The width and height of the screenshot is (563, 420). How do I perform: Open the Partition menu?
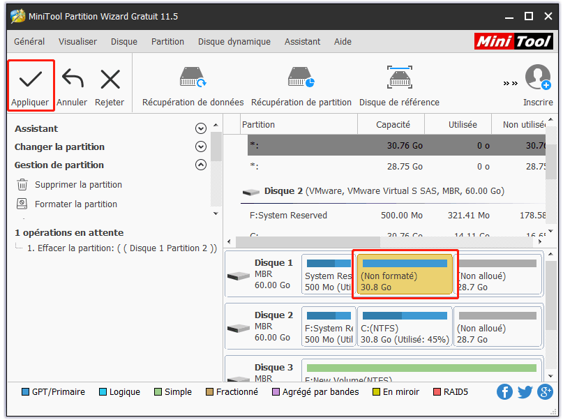(167, 42)
